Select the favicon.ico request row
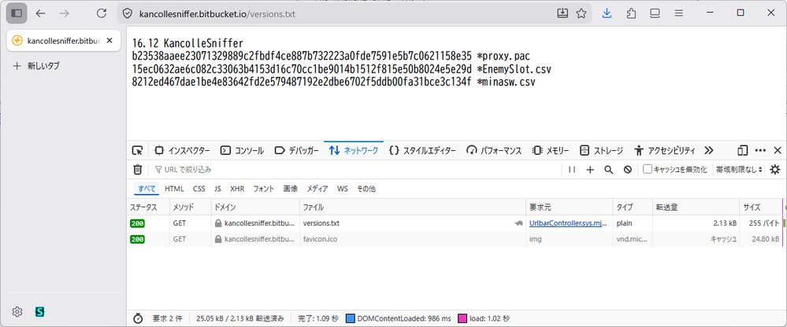Image resolution: width=787 pixels, height=327 pixels. [x=455, y=239]
